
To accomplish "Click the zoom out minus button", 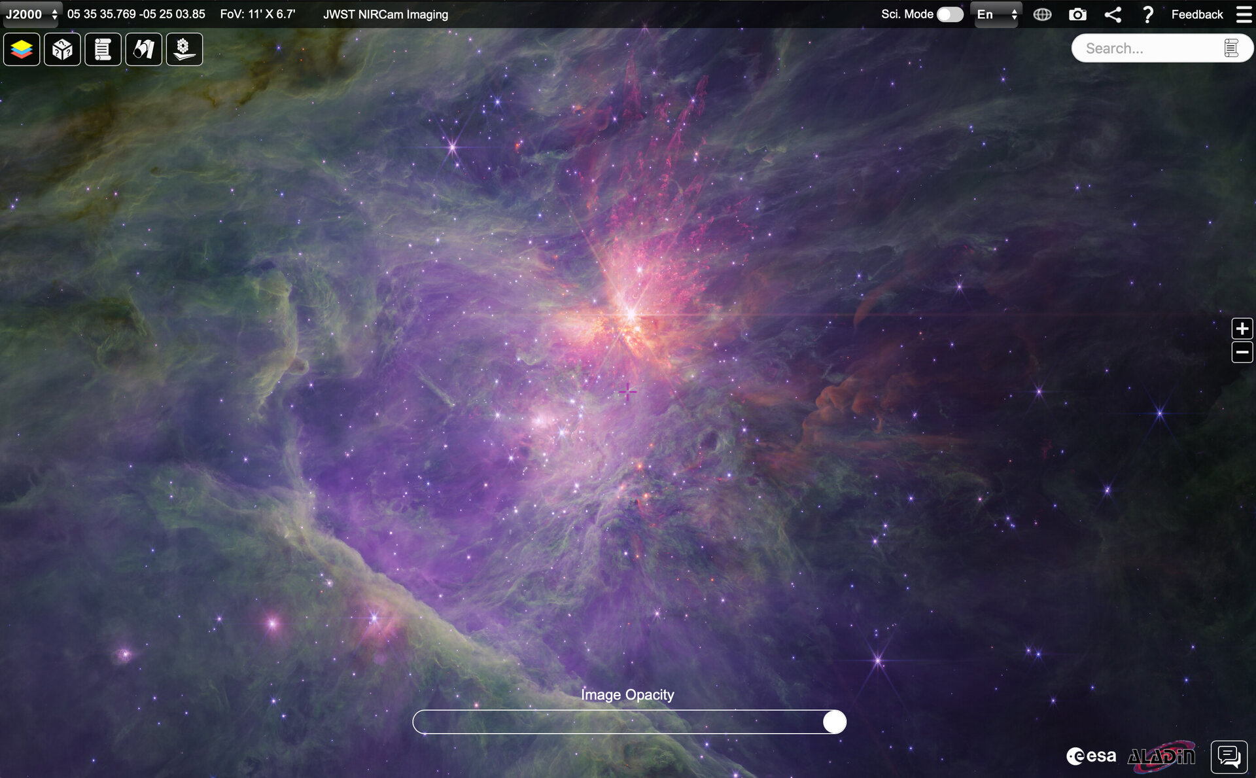I will click(x=1242, y=353).
